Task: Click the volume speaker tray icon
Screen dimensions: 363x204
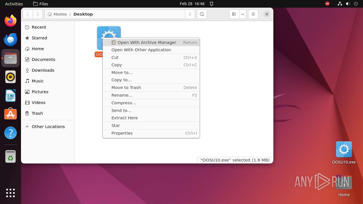Action: coord(348,4)
